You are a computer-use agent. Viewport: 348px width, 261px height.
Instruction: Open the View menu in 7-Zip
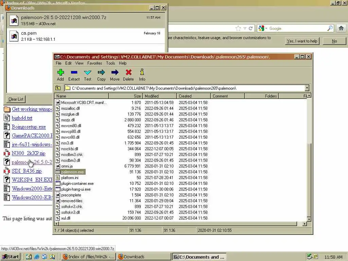pyautogui.click(x=79, y=63)
